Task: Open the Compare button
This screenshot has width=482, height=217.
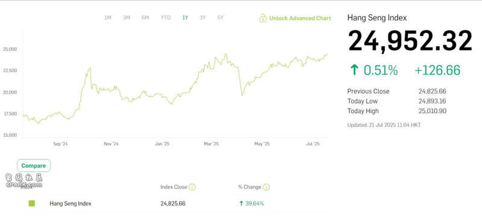Action: [x=34, y=165]
